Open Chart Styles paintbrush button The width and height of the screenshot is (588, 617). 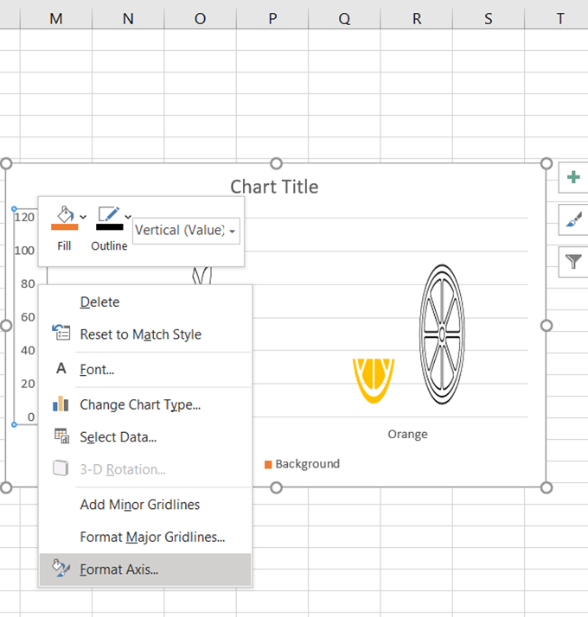point(573,219)
